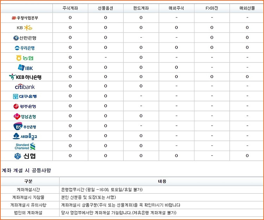Click the BS 부산은행 logo
The width and height of the screenshot is (264, 220).
pos(25,126)
